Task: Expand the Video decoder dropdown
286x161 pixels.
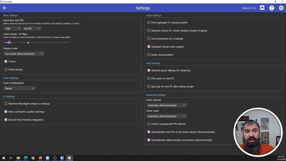Action: [166, 106]
